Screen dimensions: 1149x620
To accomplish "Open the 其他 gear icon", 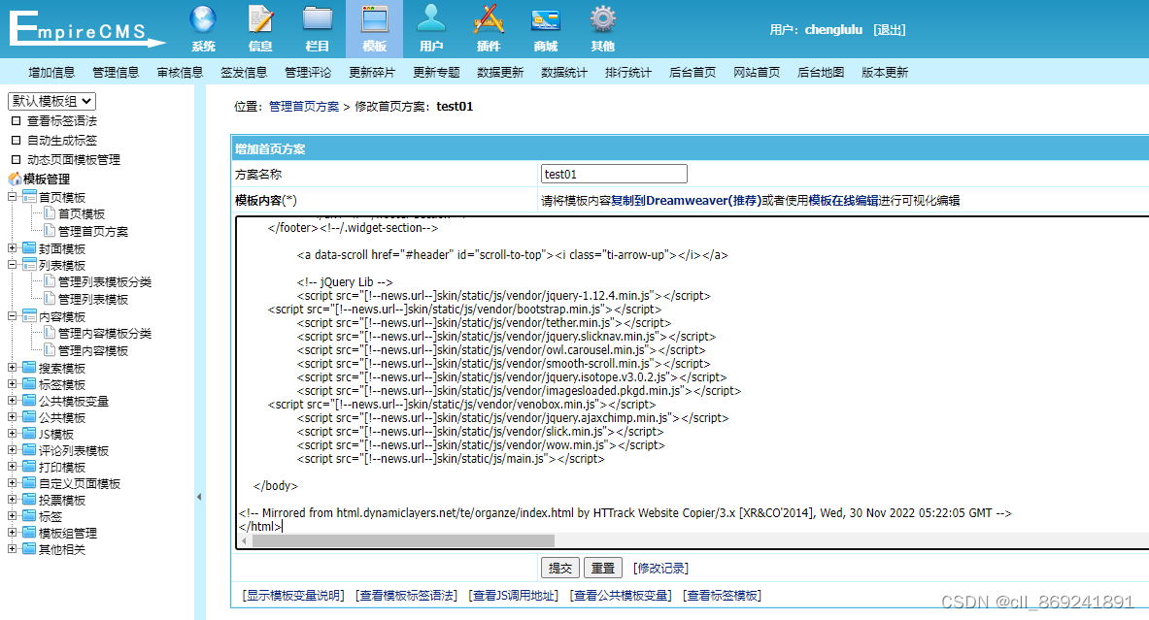I will [602, 19].
